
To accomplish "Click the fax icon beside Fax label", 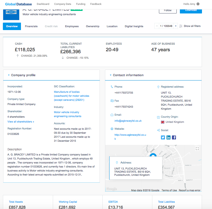I will click(x=112, y=101).
